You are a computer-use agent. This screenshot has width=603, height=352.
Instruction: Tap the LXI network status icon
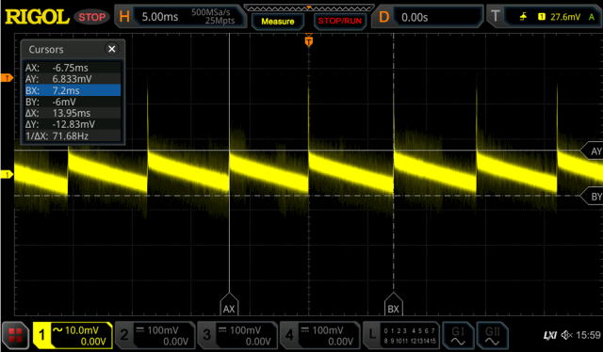click(x=550, y=335)
